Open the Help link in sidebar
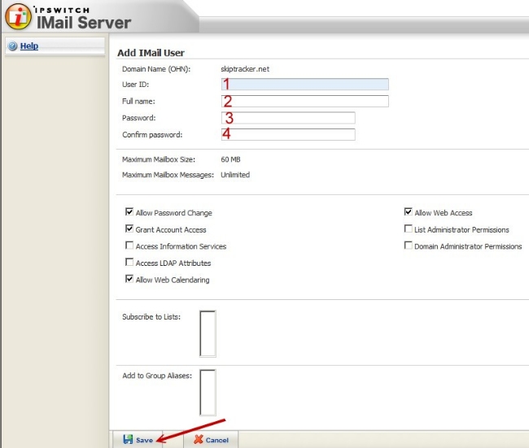This screenshot has width=529, height=448. 29,46
